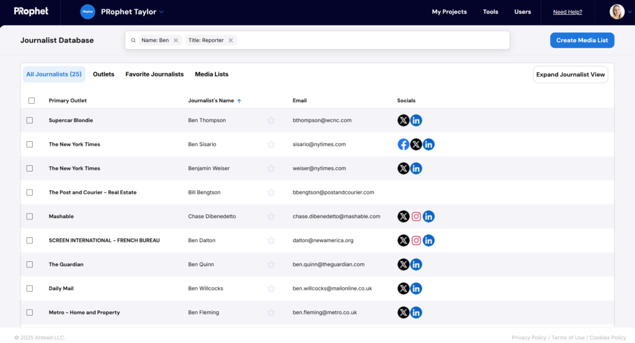Open Ben Fleming's X profile icon

(x=403, y=312)
